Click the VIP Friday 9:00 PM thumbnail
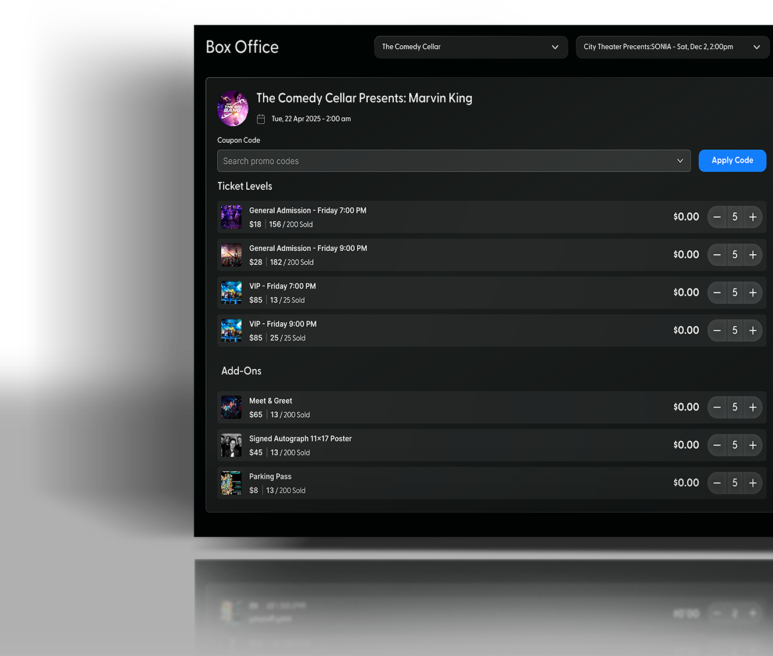Screen dimensions: 773x656 [231, 330]
